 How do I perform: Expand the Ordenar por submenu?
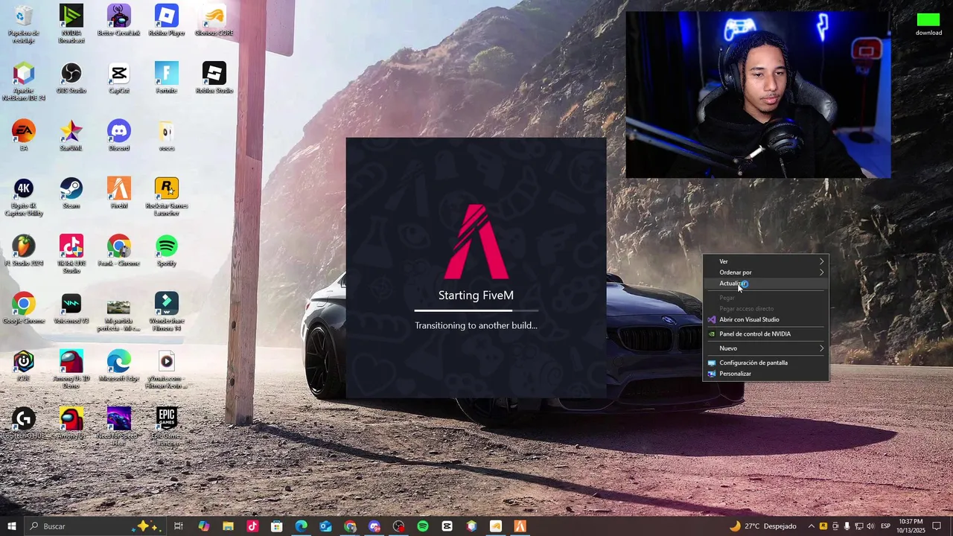point(766,272)
